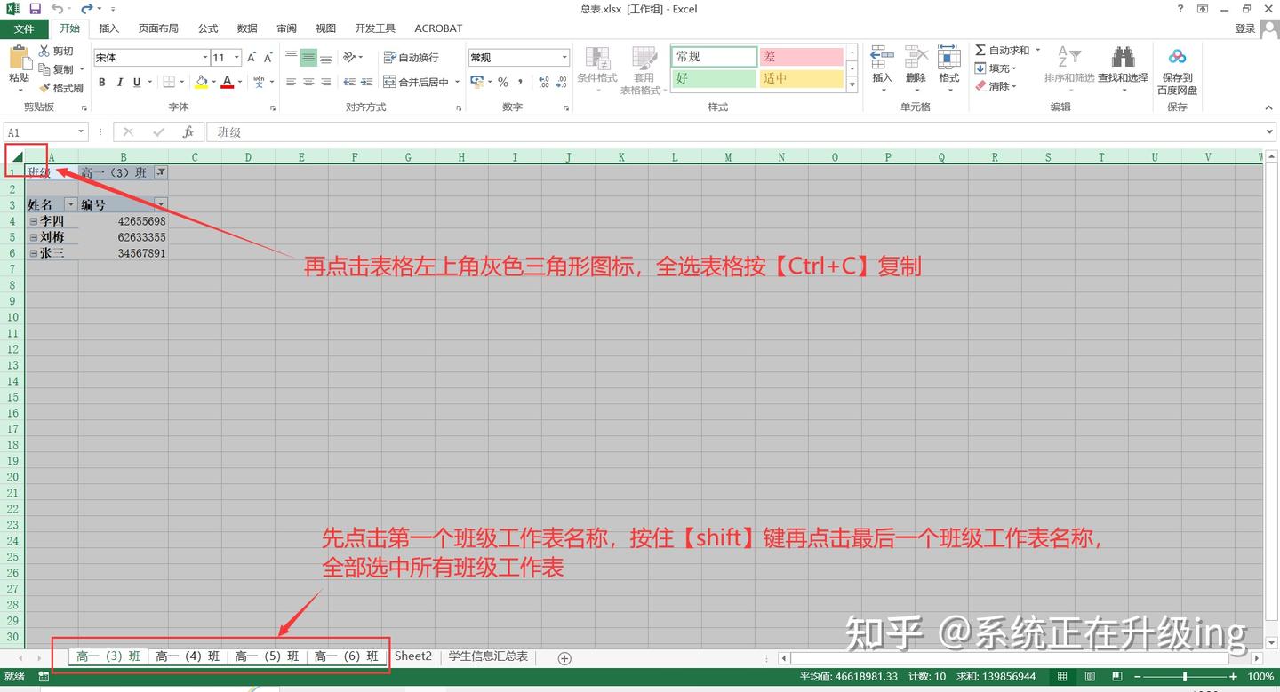Open the font name dropdown showing 宋体

tap(205, 56)
